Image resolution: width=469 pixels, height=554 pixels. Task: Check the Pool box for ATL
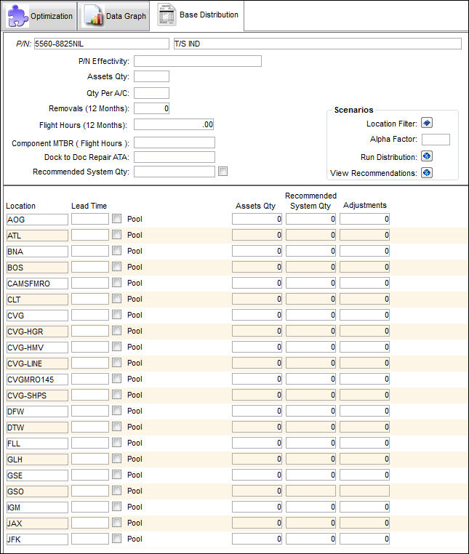(116, 235)
